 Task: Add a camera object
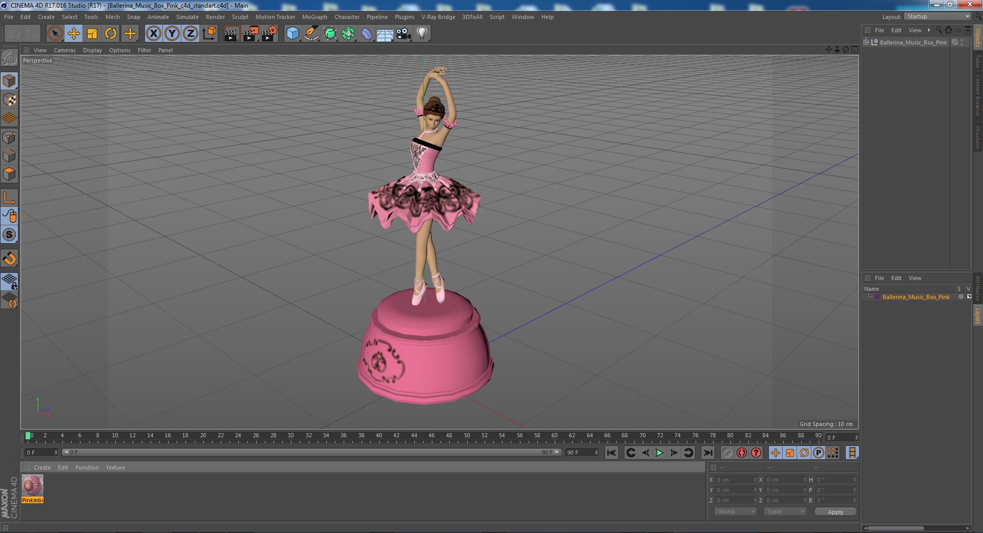[403, 34]
